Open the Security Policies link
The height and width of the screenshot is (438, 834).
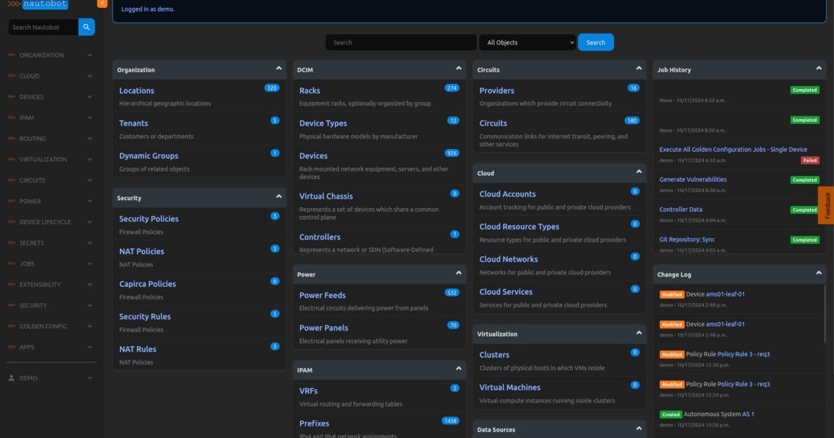(149, 219)
